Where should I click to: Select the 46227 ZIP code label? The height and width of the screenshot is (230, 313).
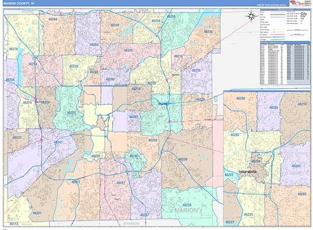[121, 183]
